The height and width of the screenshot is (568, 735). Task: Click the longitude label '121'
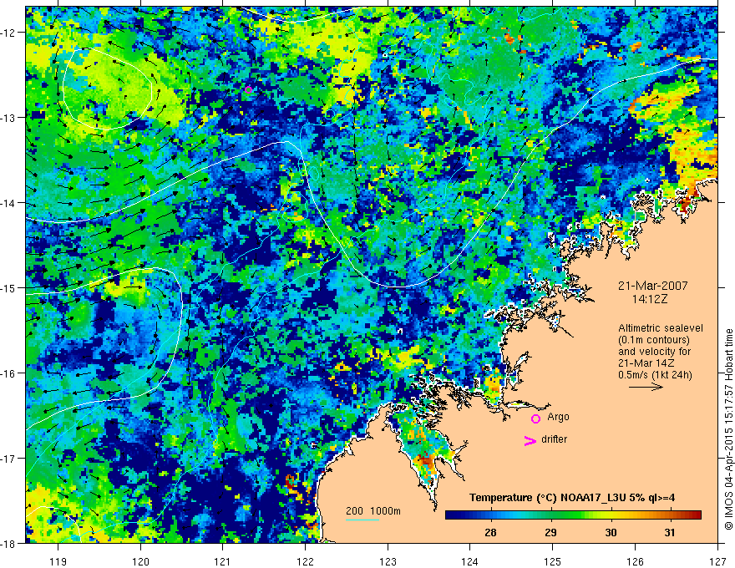pos(223,561)
